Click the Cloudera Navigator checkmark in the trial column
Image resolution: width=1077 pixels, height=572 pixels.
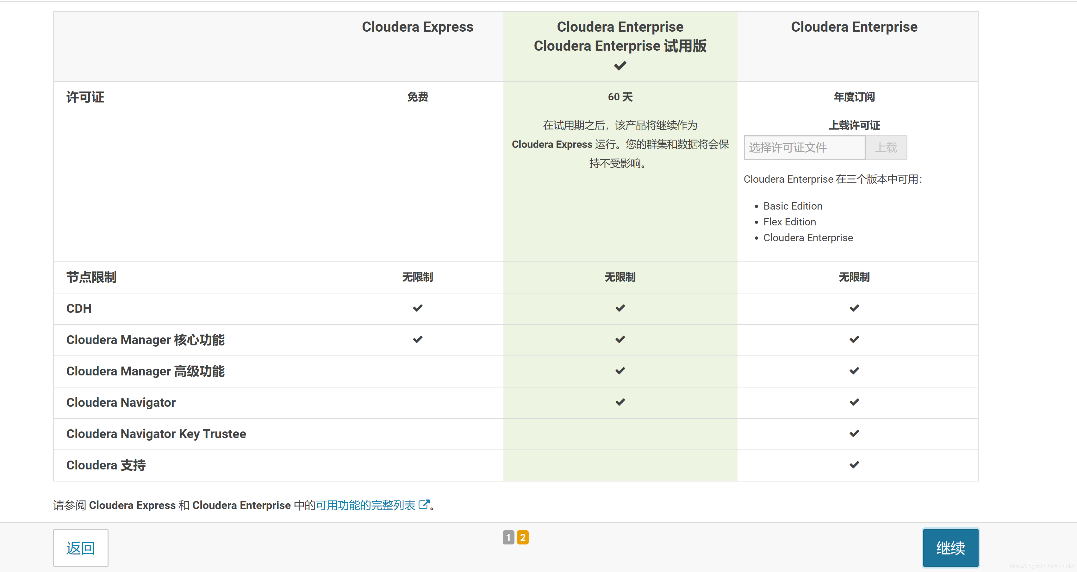620,402
